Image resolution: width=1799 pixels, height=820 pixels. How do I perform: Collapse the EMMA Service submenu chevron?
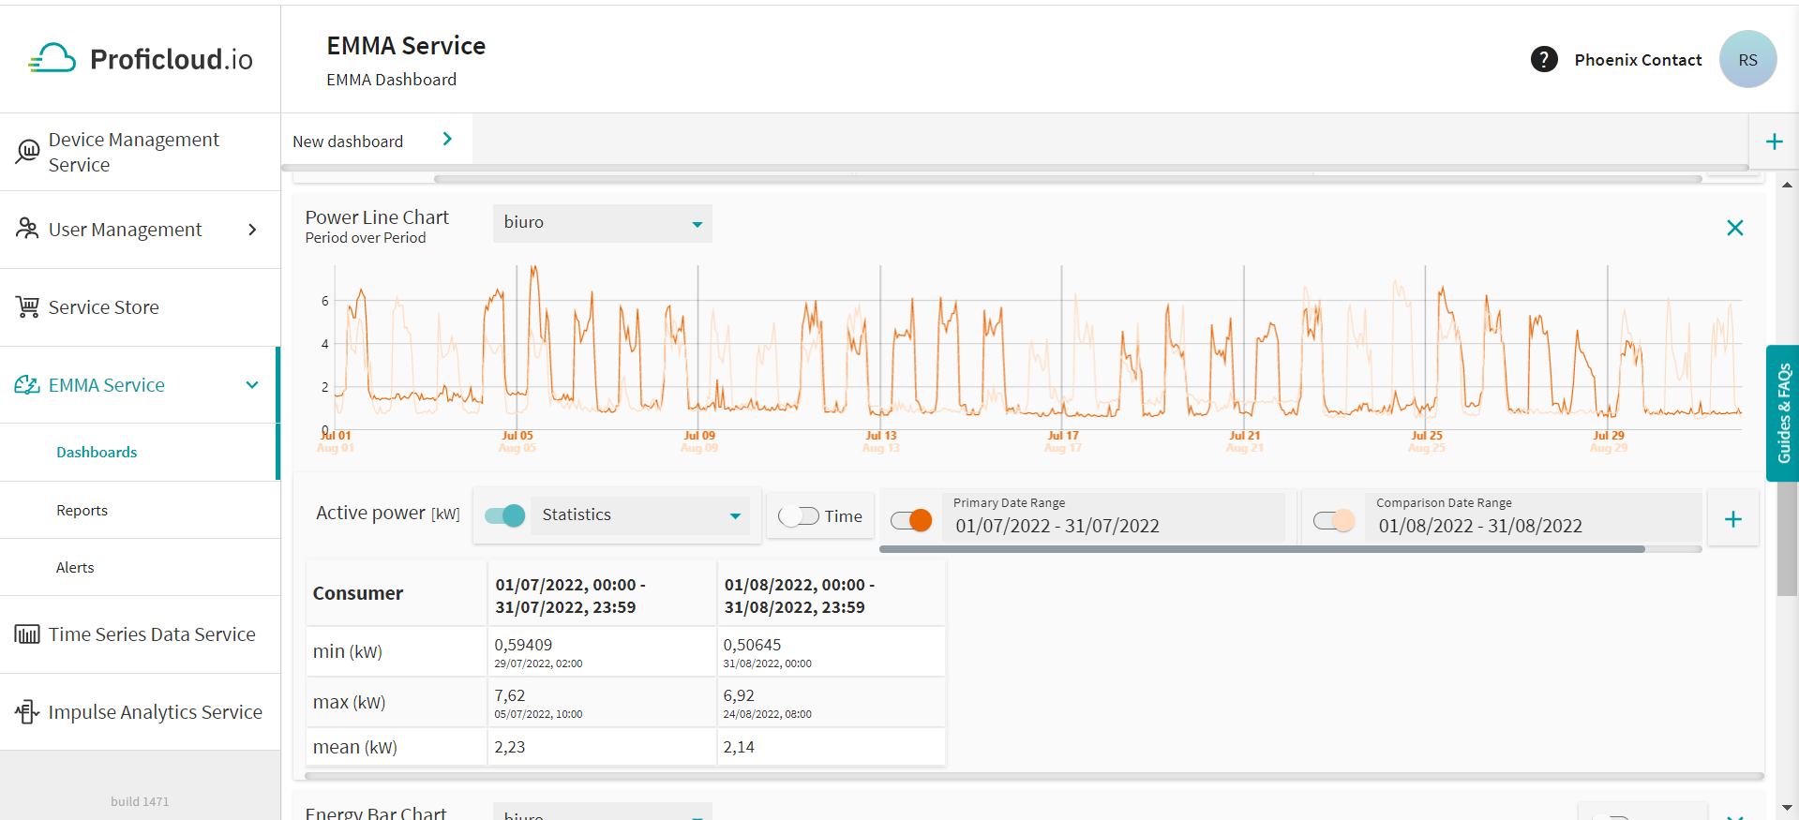pos(252,385)
